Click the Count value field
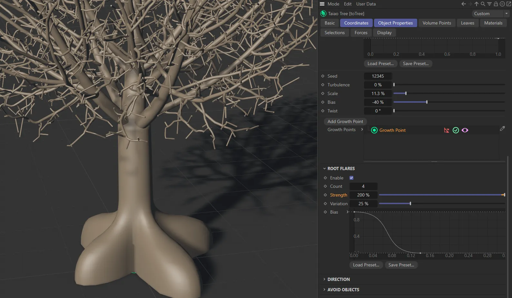Viewport: 512px width, 298px height. tap(363, 186)
